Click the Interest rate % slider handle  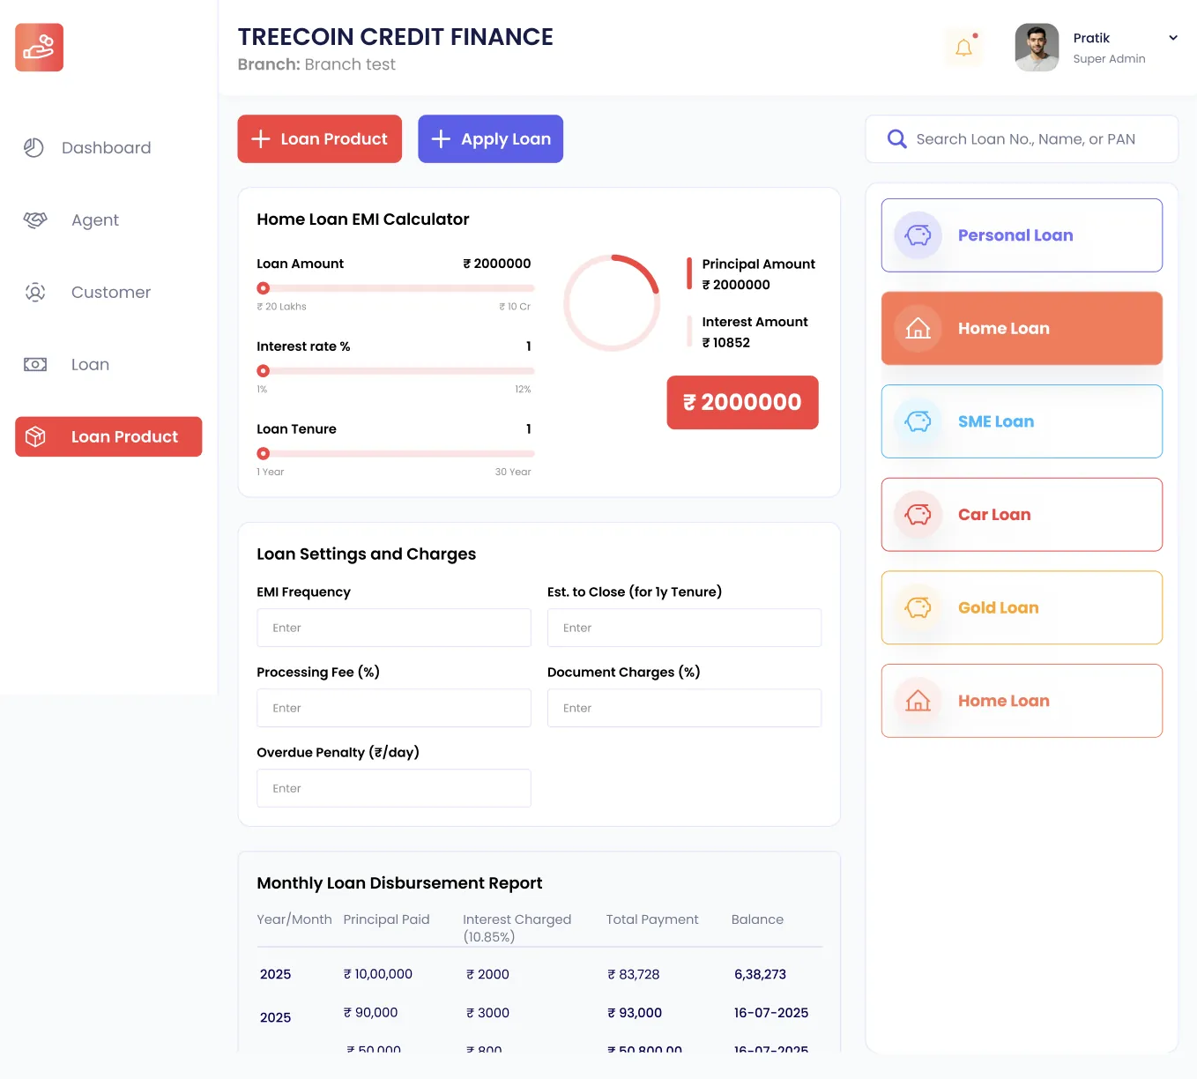point(264,371)
